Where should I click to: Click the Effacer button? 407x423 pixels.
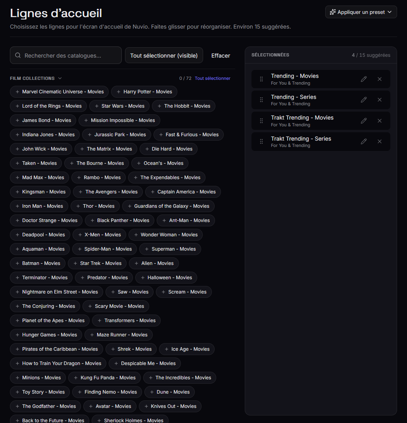221,56
